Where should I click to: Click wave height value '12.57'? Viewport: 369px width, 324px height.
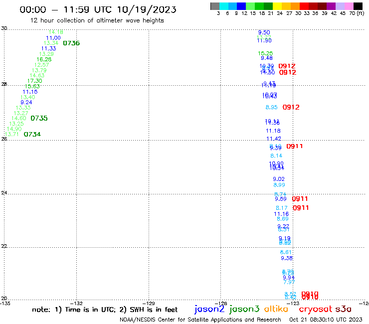[42, 65]
